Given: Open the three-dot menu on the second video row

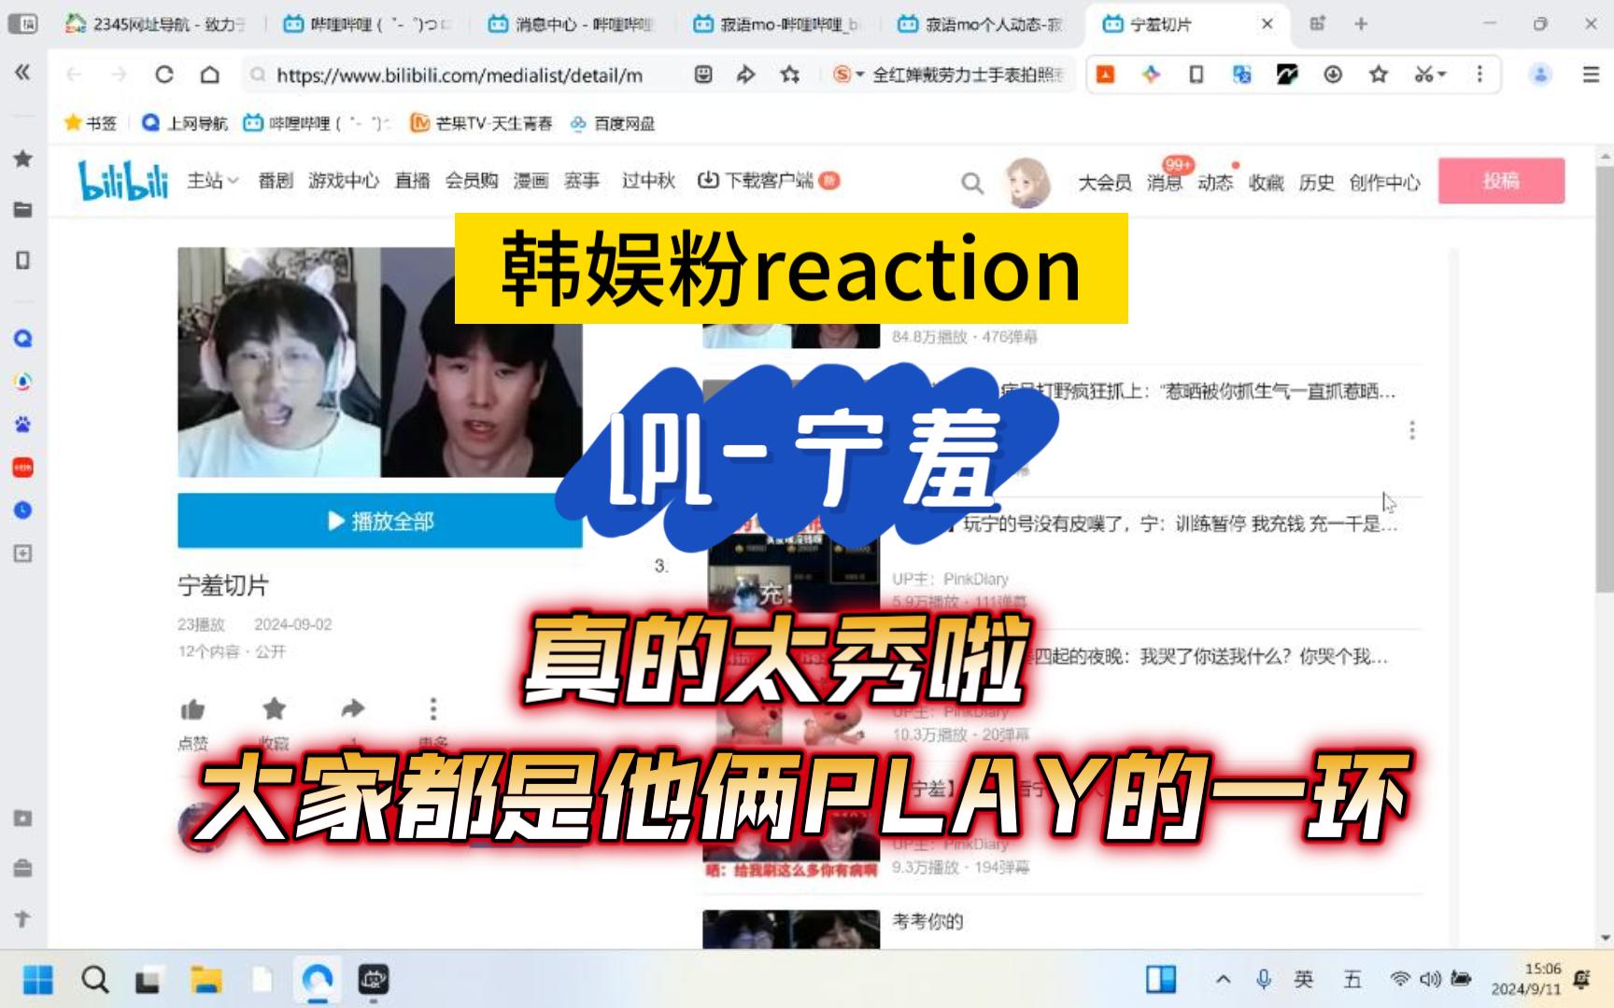Looking at the screenshot, I should [x=1412, y=430].
